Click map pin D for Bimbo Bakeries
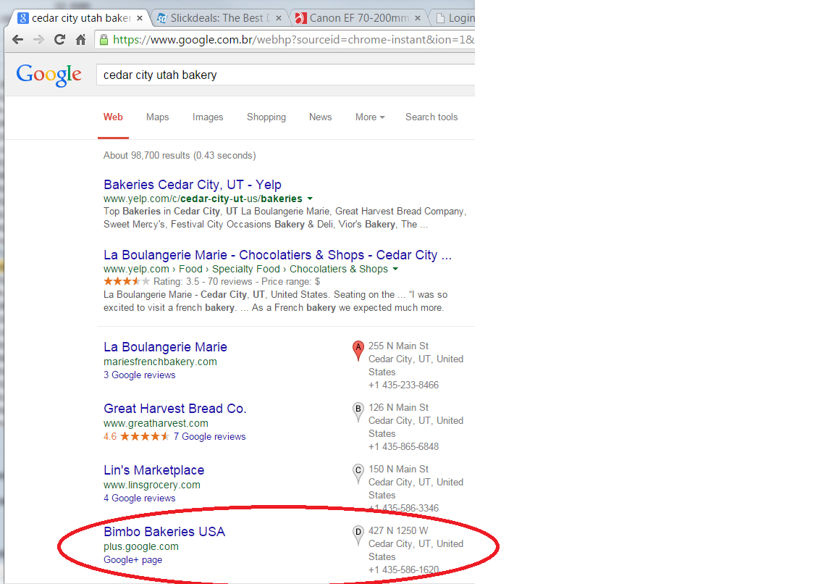The image size is (834, 584). (x=358, y=535)
